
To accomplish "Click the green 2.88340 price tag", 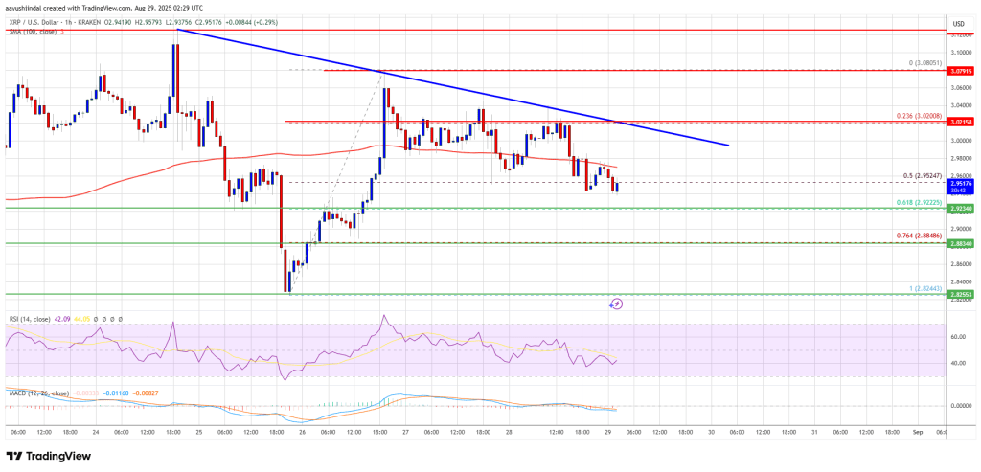I will coord(960,243).
